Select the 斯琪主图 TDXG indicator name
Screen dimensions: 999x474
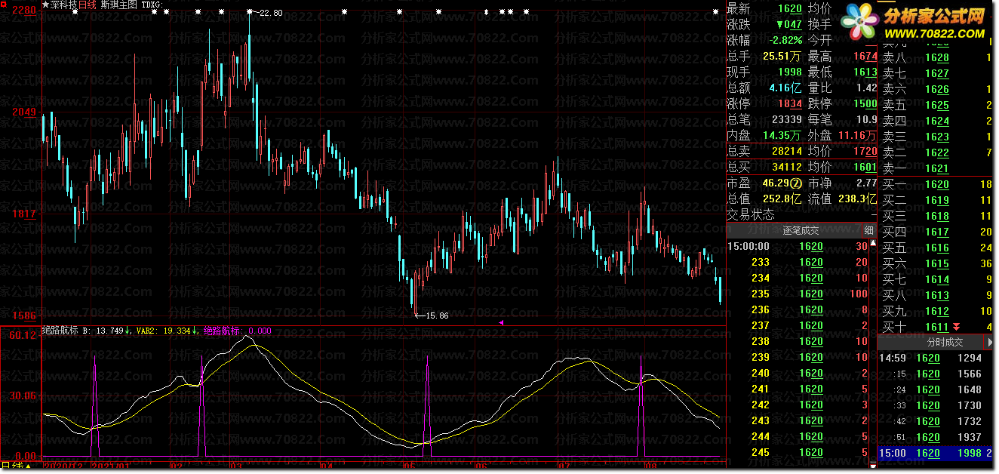[x=131, y=5]
